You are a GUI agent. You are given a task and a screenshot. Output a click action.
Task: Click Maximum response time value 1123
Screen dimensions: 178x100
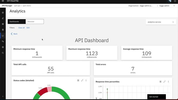point(92,53)
